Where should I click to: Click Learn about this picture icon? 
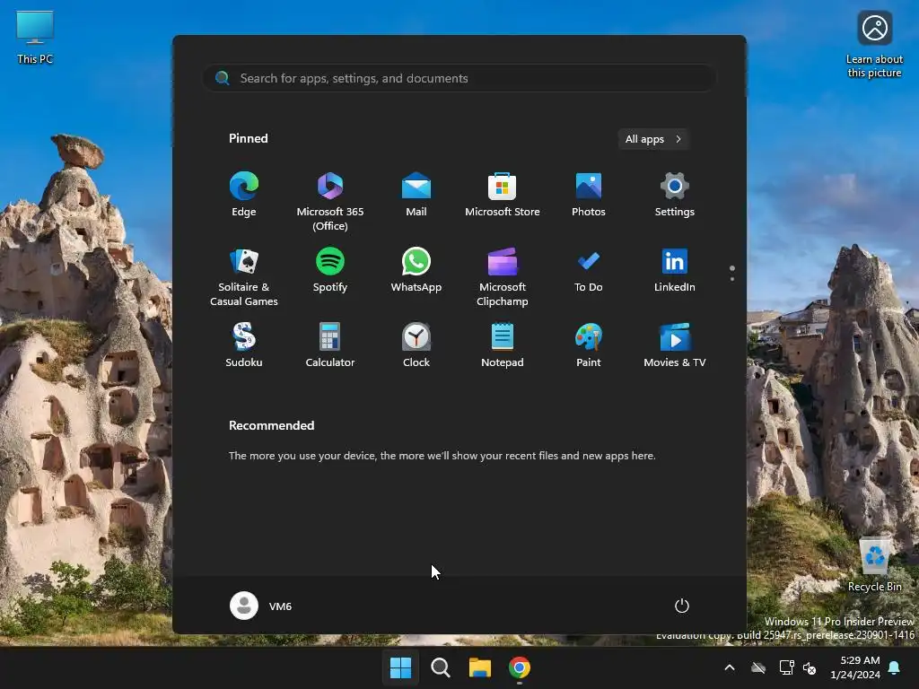pos(874,44)
